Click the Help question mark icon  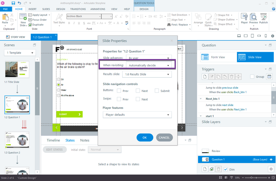click(274, 9)
